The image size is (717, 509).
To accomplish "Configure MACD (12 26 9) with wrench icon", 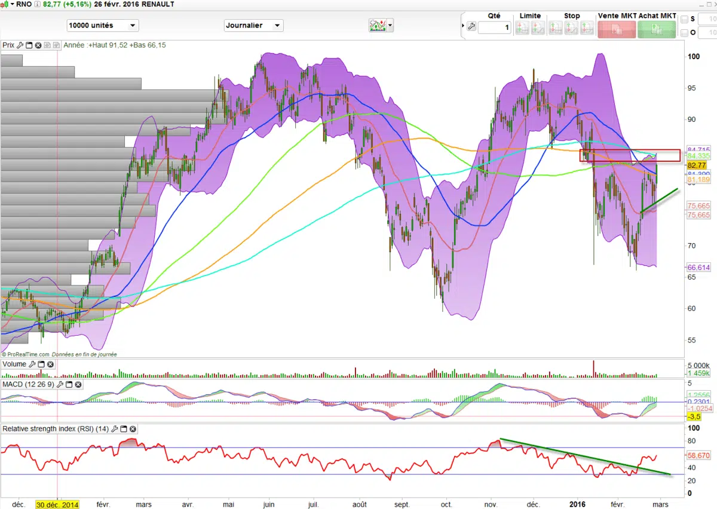I will click(60, 384).
